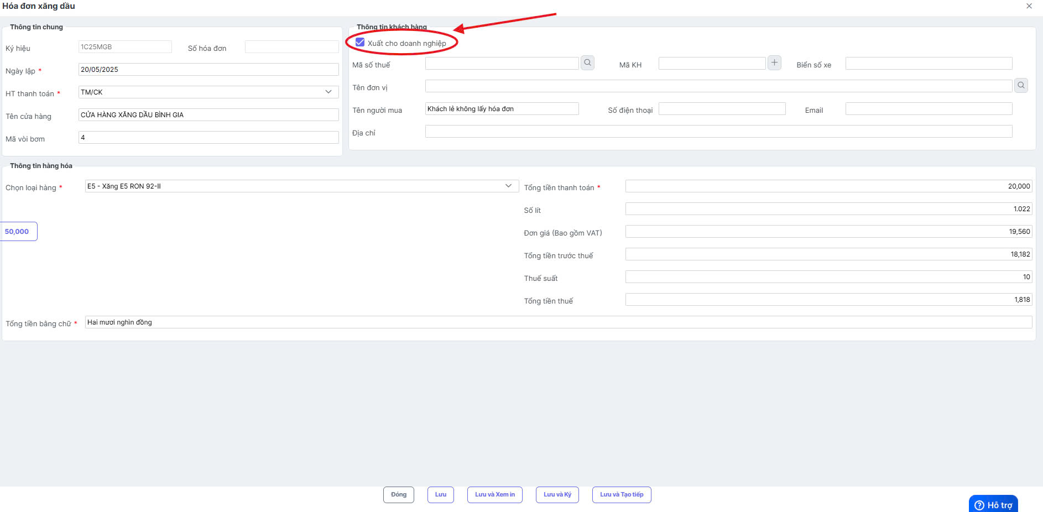Close the invoice dialog with X icon
This screenshot has width=1043, height=512.
click(x=1029, y=6)
